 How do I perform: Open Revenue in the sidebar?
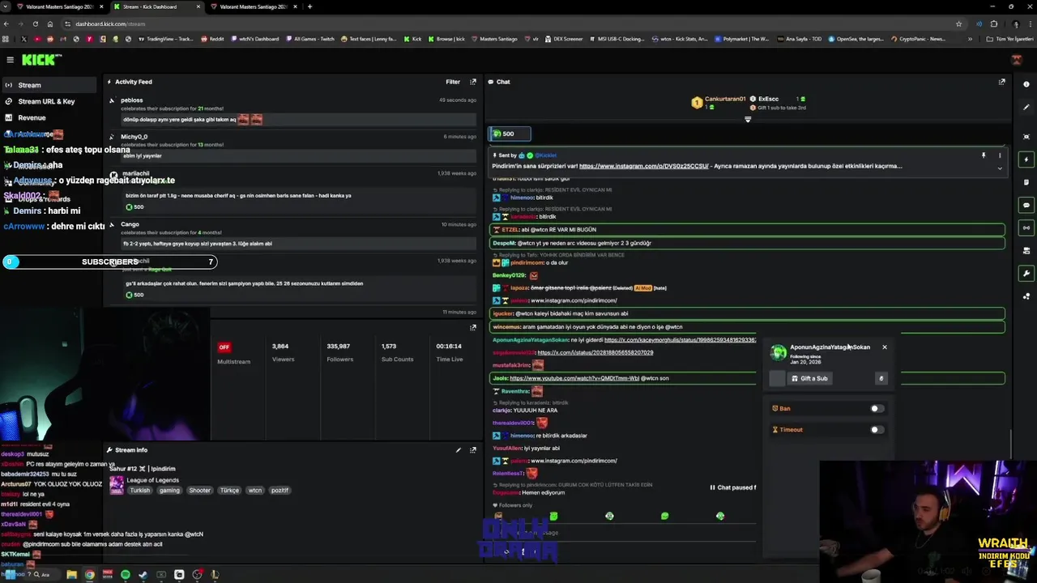pos(32,117)
